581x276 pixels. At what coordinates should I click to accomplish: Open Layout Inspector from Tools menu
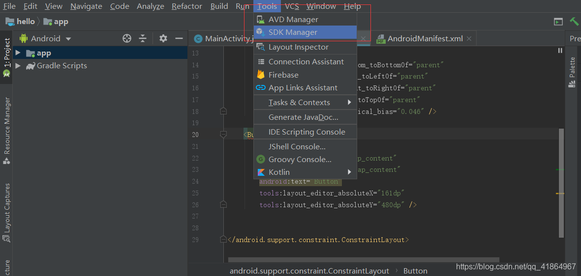[x=305, y=47]
